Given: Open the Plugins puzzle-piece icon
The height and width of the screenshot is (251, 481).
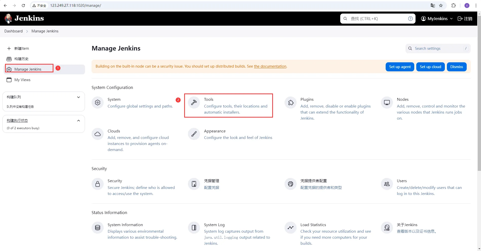Looking at the screenshot, I should click(x=291, y=103).
